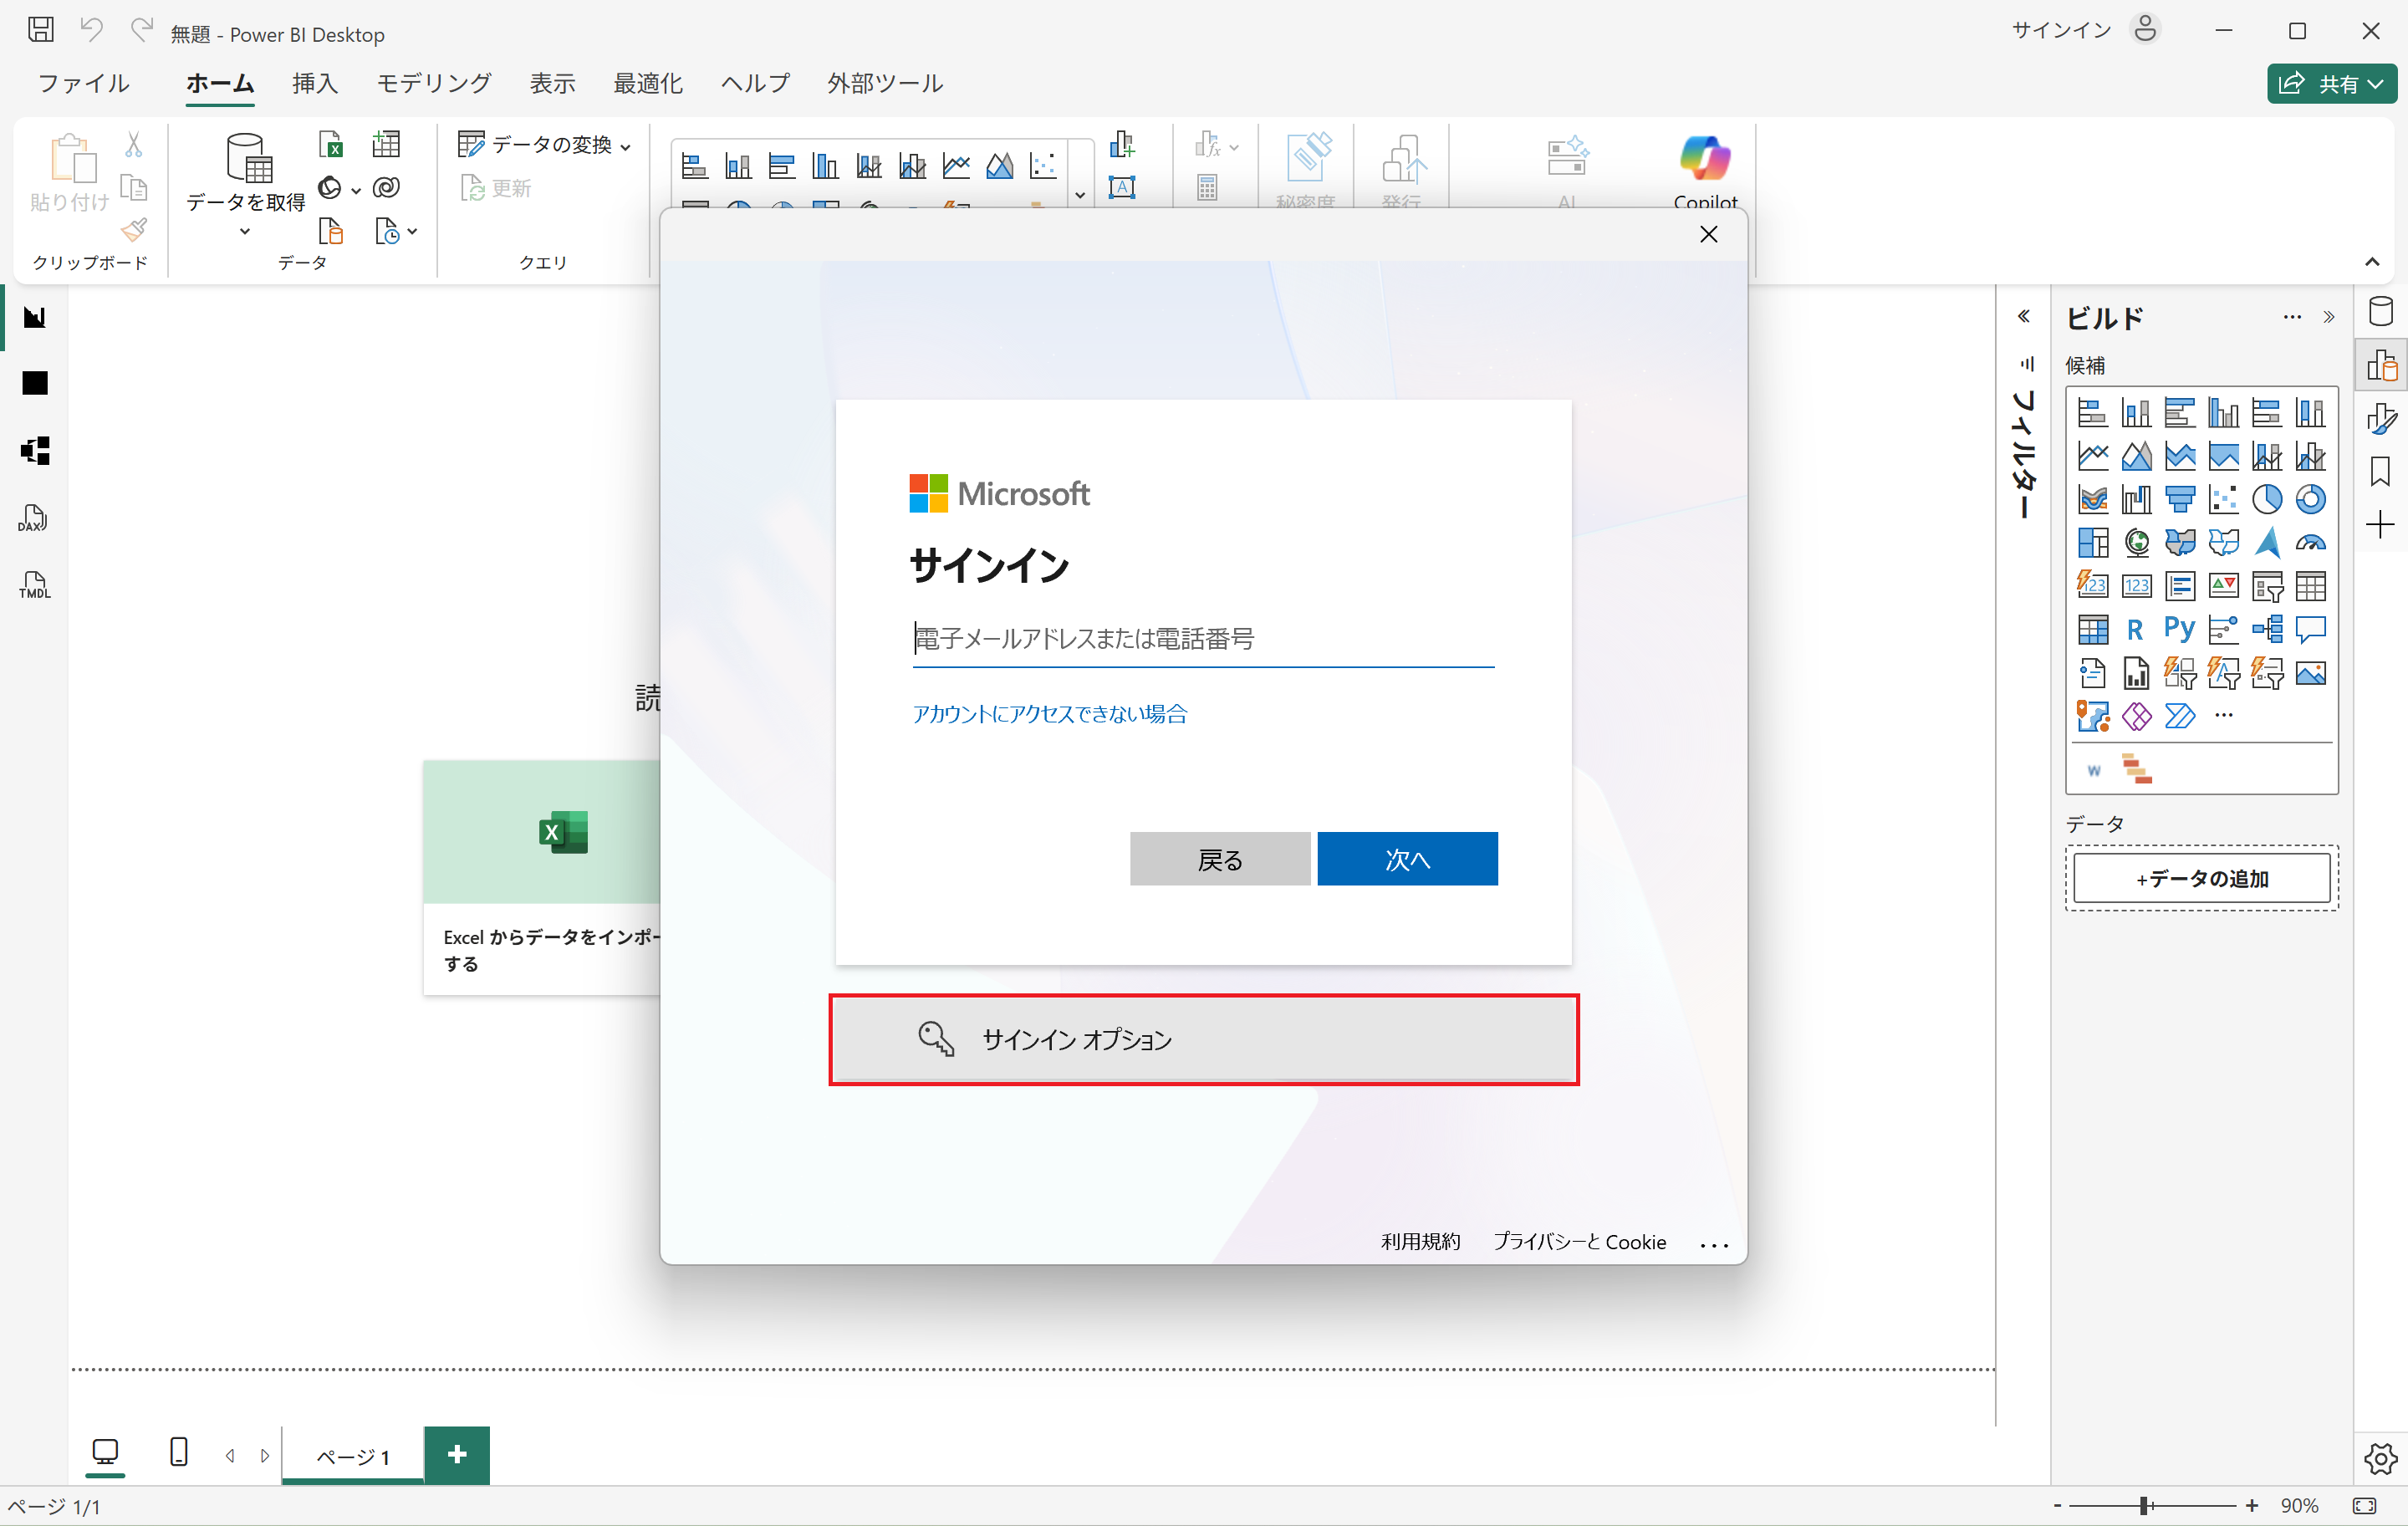
Task: Open the モデリング ribbon tab
Action: pyautogui.click(x=433, y=84)
